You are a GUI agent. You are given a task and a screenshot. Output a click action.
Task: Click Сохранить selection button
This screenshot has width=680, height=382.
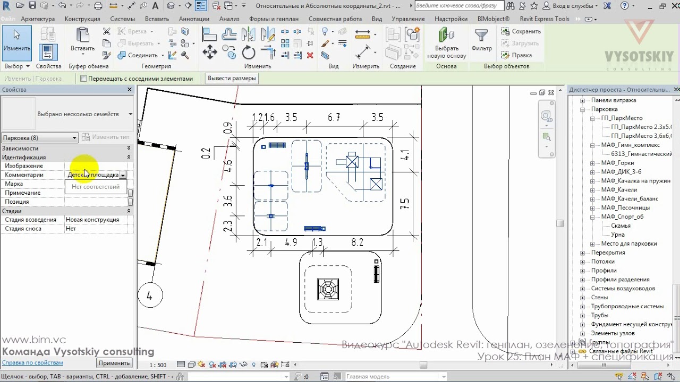point(521,31)
